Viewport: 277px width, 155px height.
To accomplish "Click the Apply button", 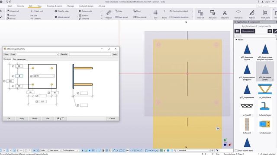I will tap(22, 119).
